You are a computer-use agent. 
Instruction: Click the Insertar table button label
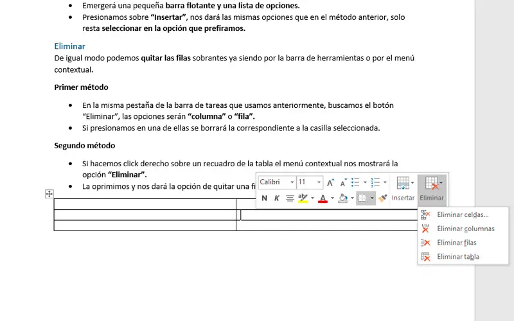point(403,198)
